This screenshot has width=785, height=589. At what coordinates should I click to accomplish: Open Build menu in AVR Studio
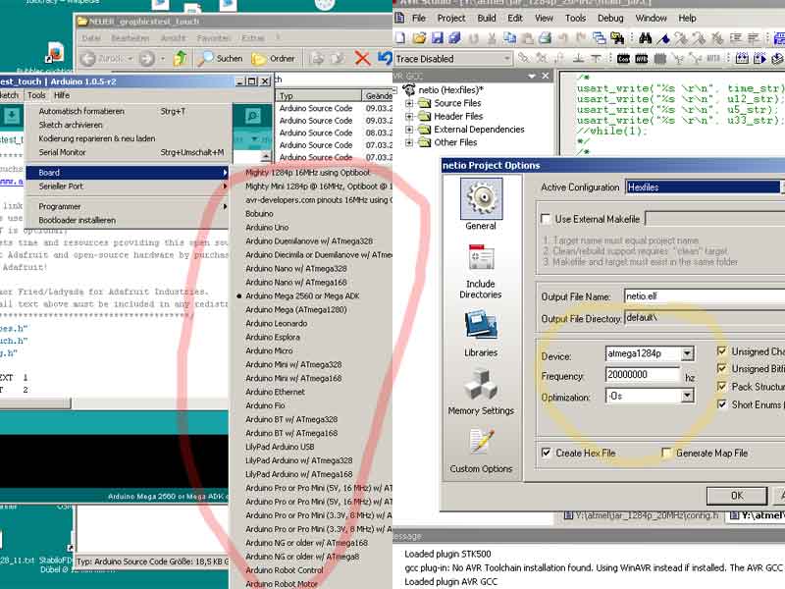click(x=486, y=18)
